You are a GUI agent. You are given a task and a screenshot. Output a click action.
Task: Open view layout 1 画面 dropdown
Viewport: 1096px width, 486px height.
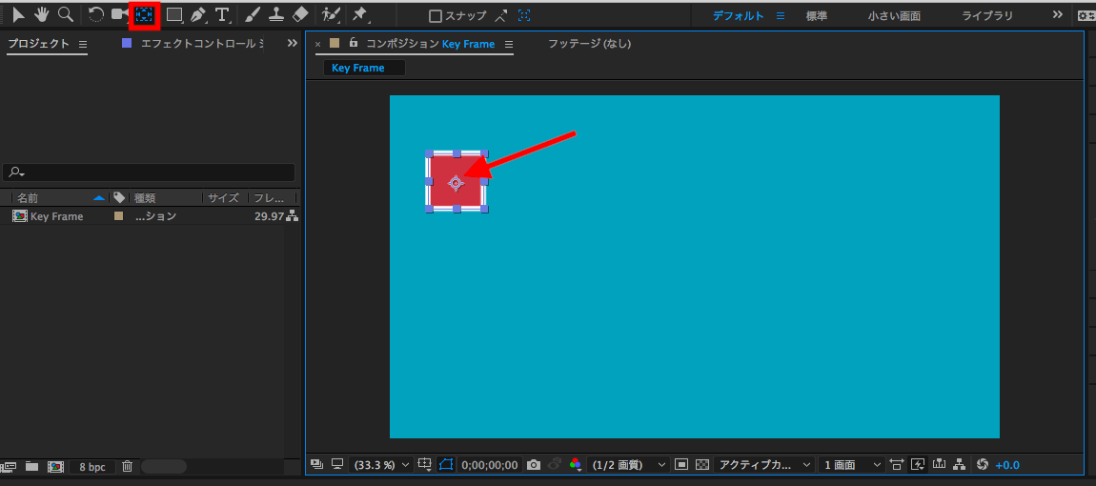[851, 464]
